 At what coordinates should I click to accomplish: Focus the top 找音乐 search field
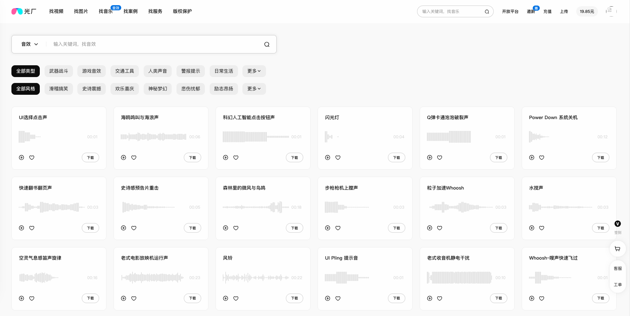coord(451,11)
